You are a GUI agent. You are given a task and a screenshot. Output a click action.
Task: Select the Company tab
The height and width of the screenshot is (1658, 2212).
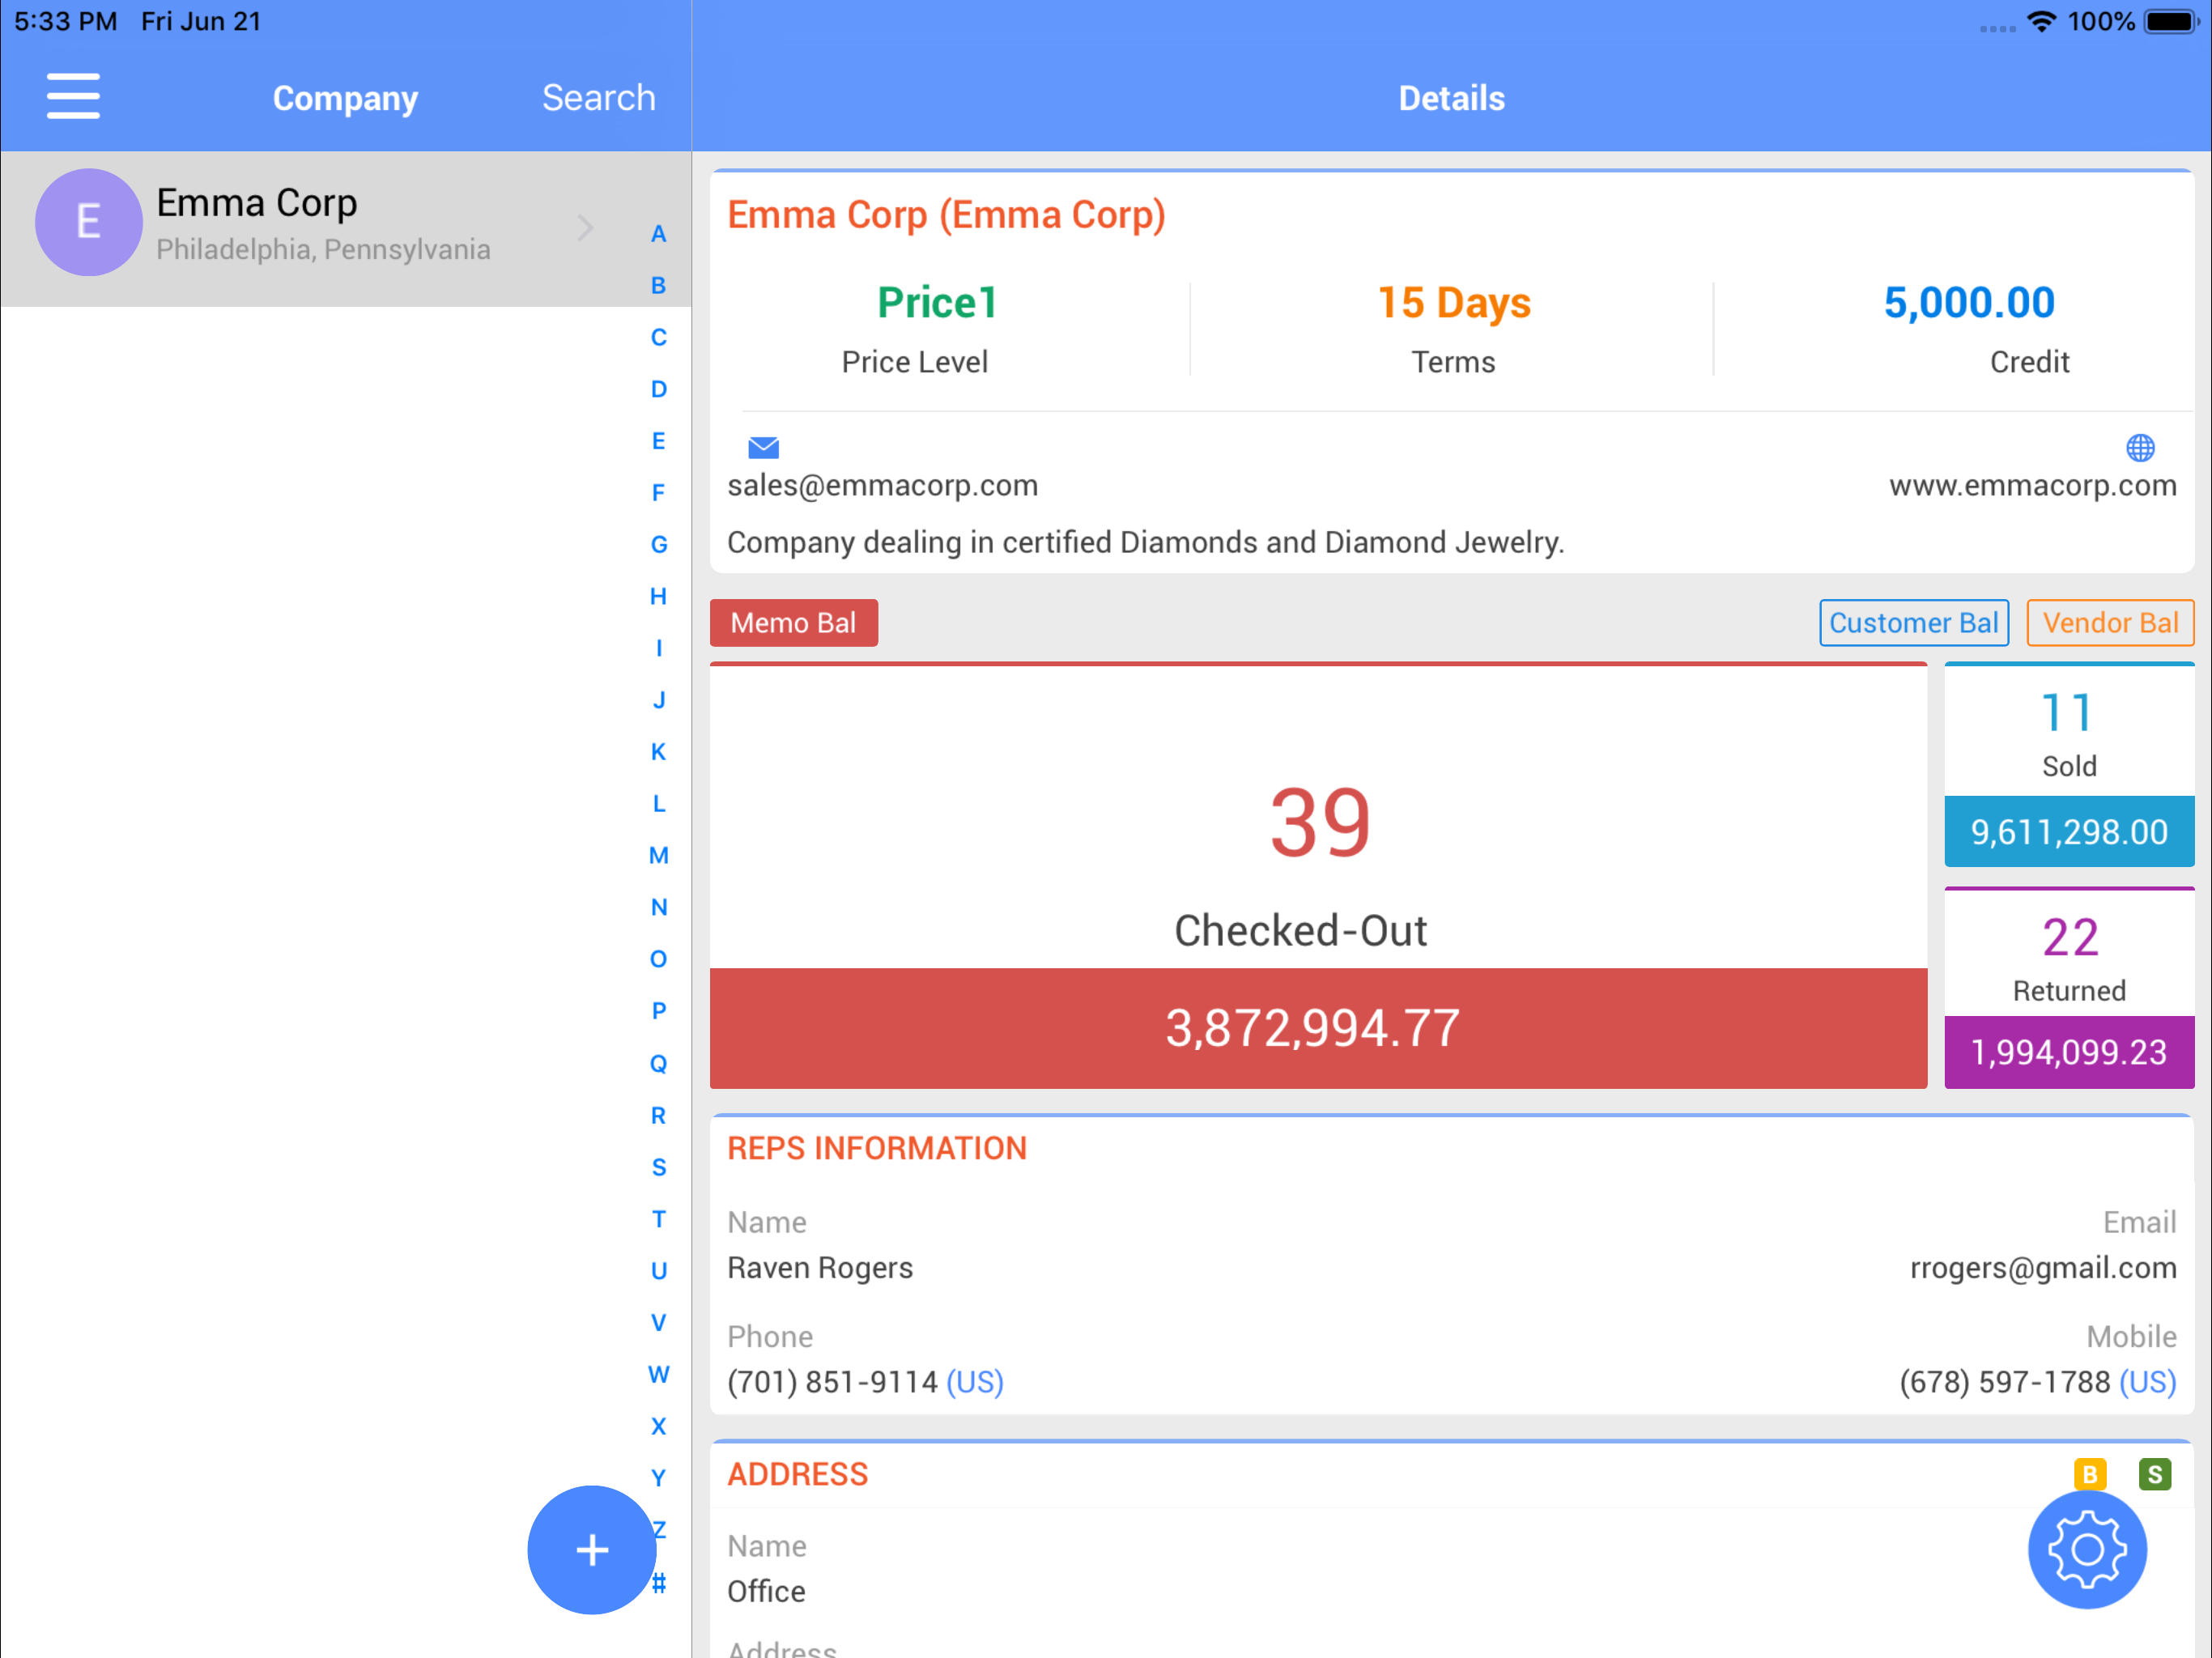click(x=345, y=98)
